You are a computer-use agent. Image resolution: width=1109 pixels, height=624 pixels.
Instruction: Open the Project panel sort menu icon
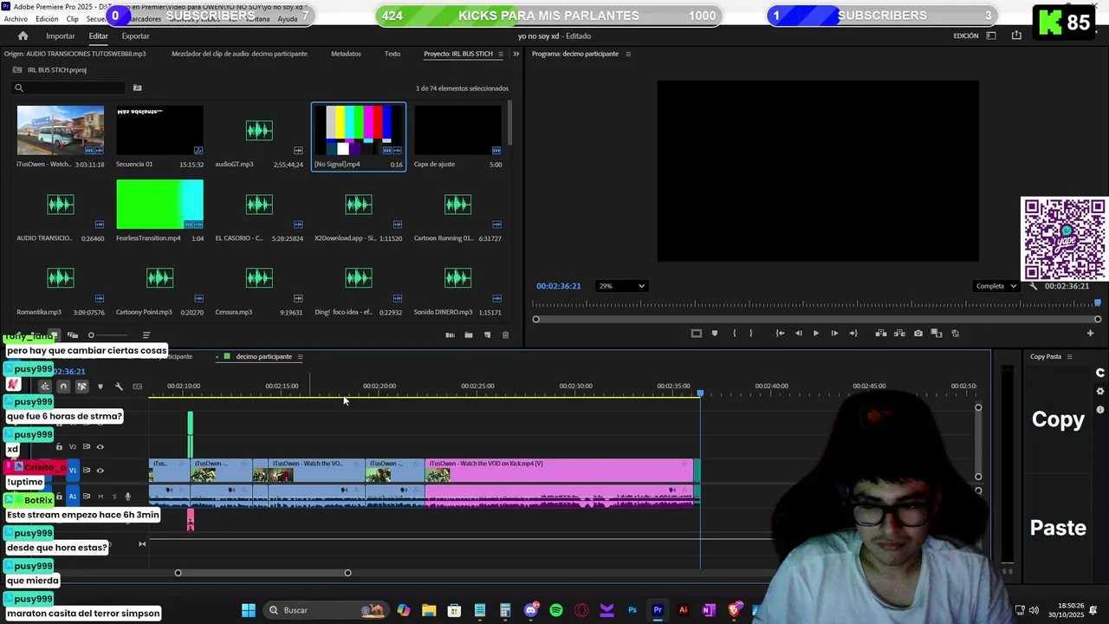pos(146,335)
